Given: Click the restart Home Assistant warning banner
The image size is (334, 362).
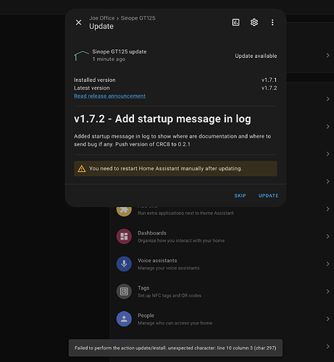Looking at the screenshot, I should (175, 169).
